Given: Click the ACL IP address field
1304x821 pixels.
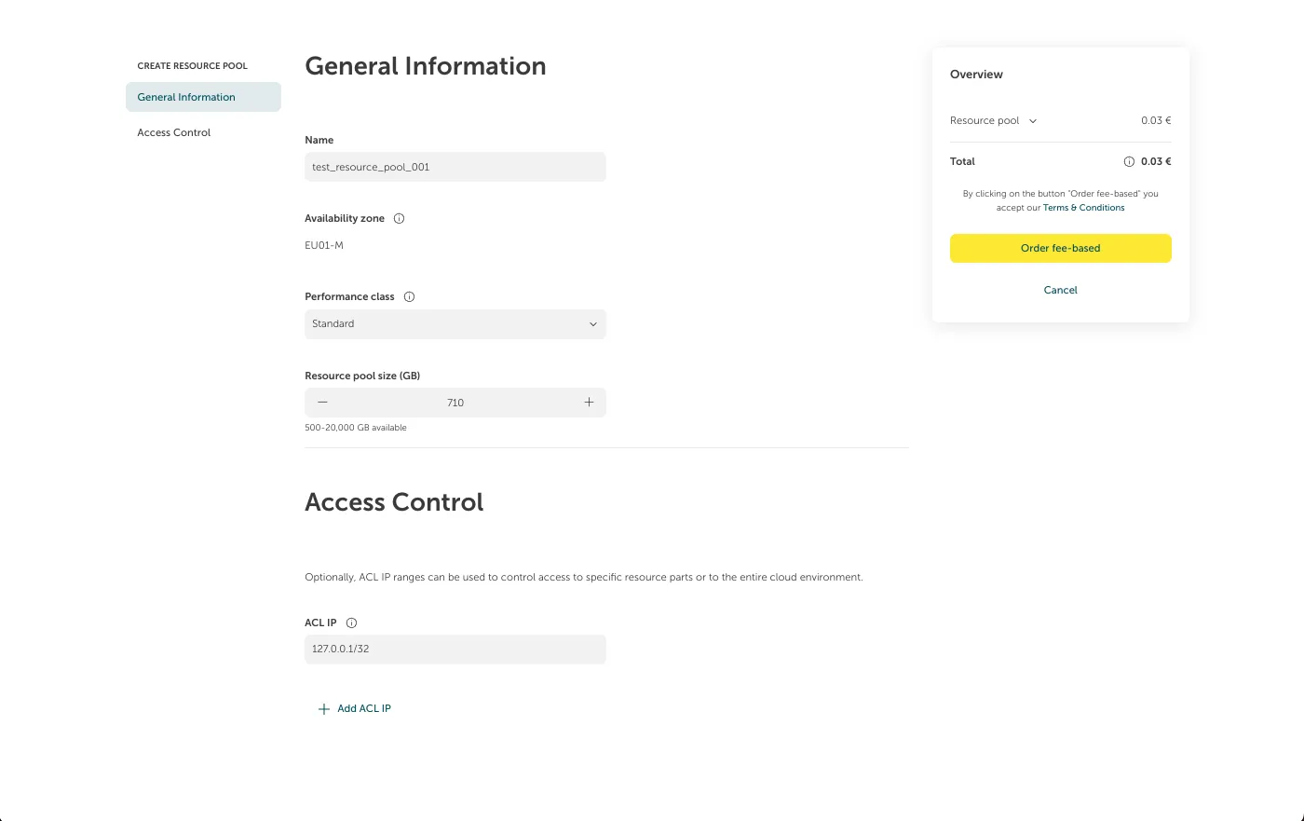Looking at the screenshot, I should (x=455, y=650).
